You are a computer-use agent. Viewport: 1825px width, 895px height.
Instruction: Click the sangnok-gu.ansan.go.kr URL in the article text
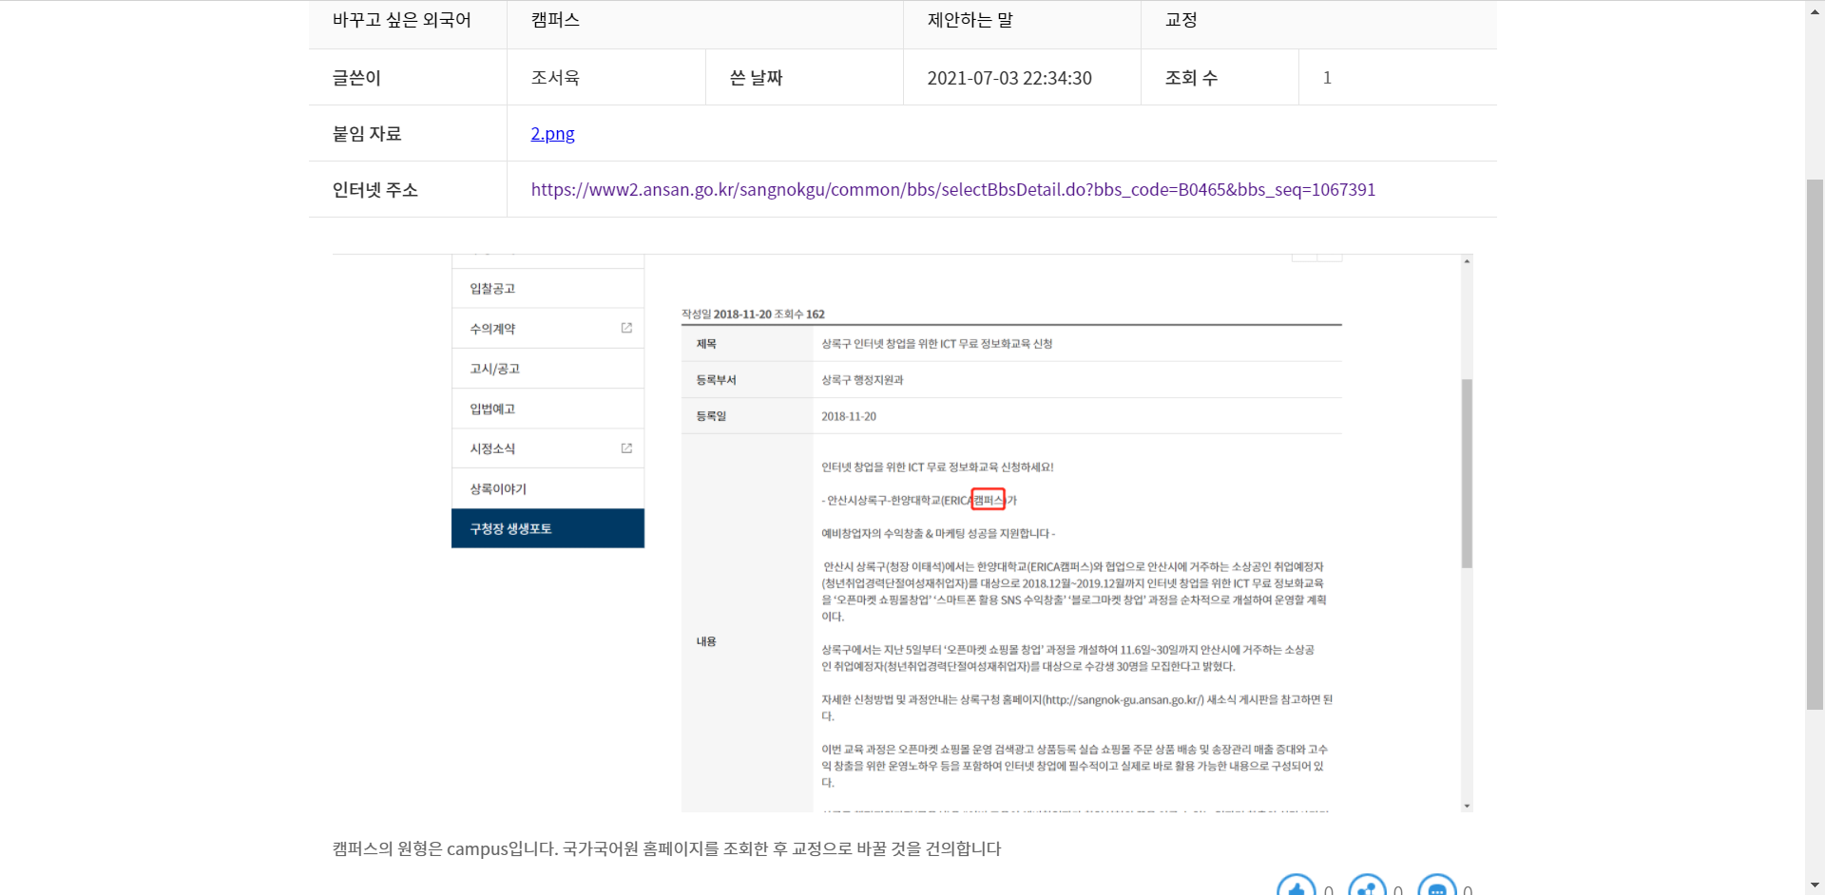point(1124,700)
